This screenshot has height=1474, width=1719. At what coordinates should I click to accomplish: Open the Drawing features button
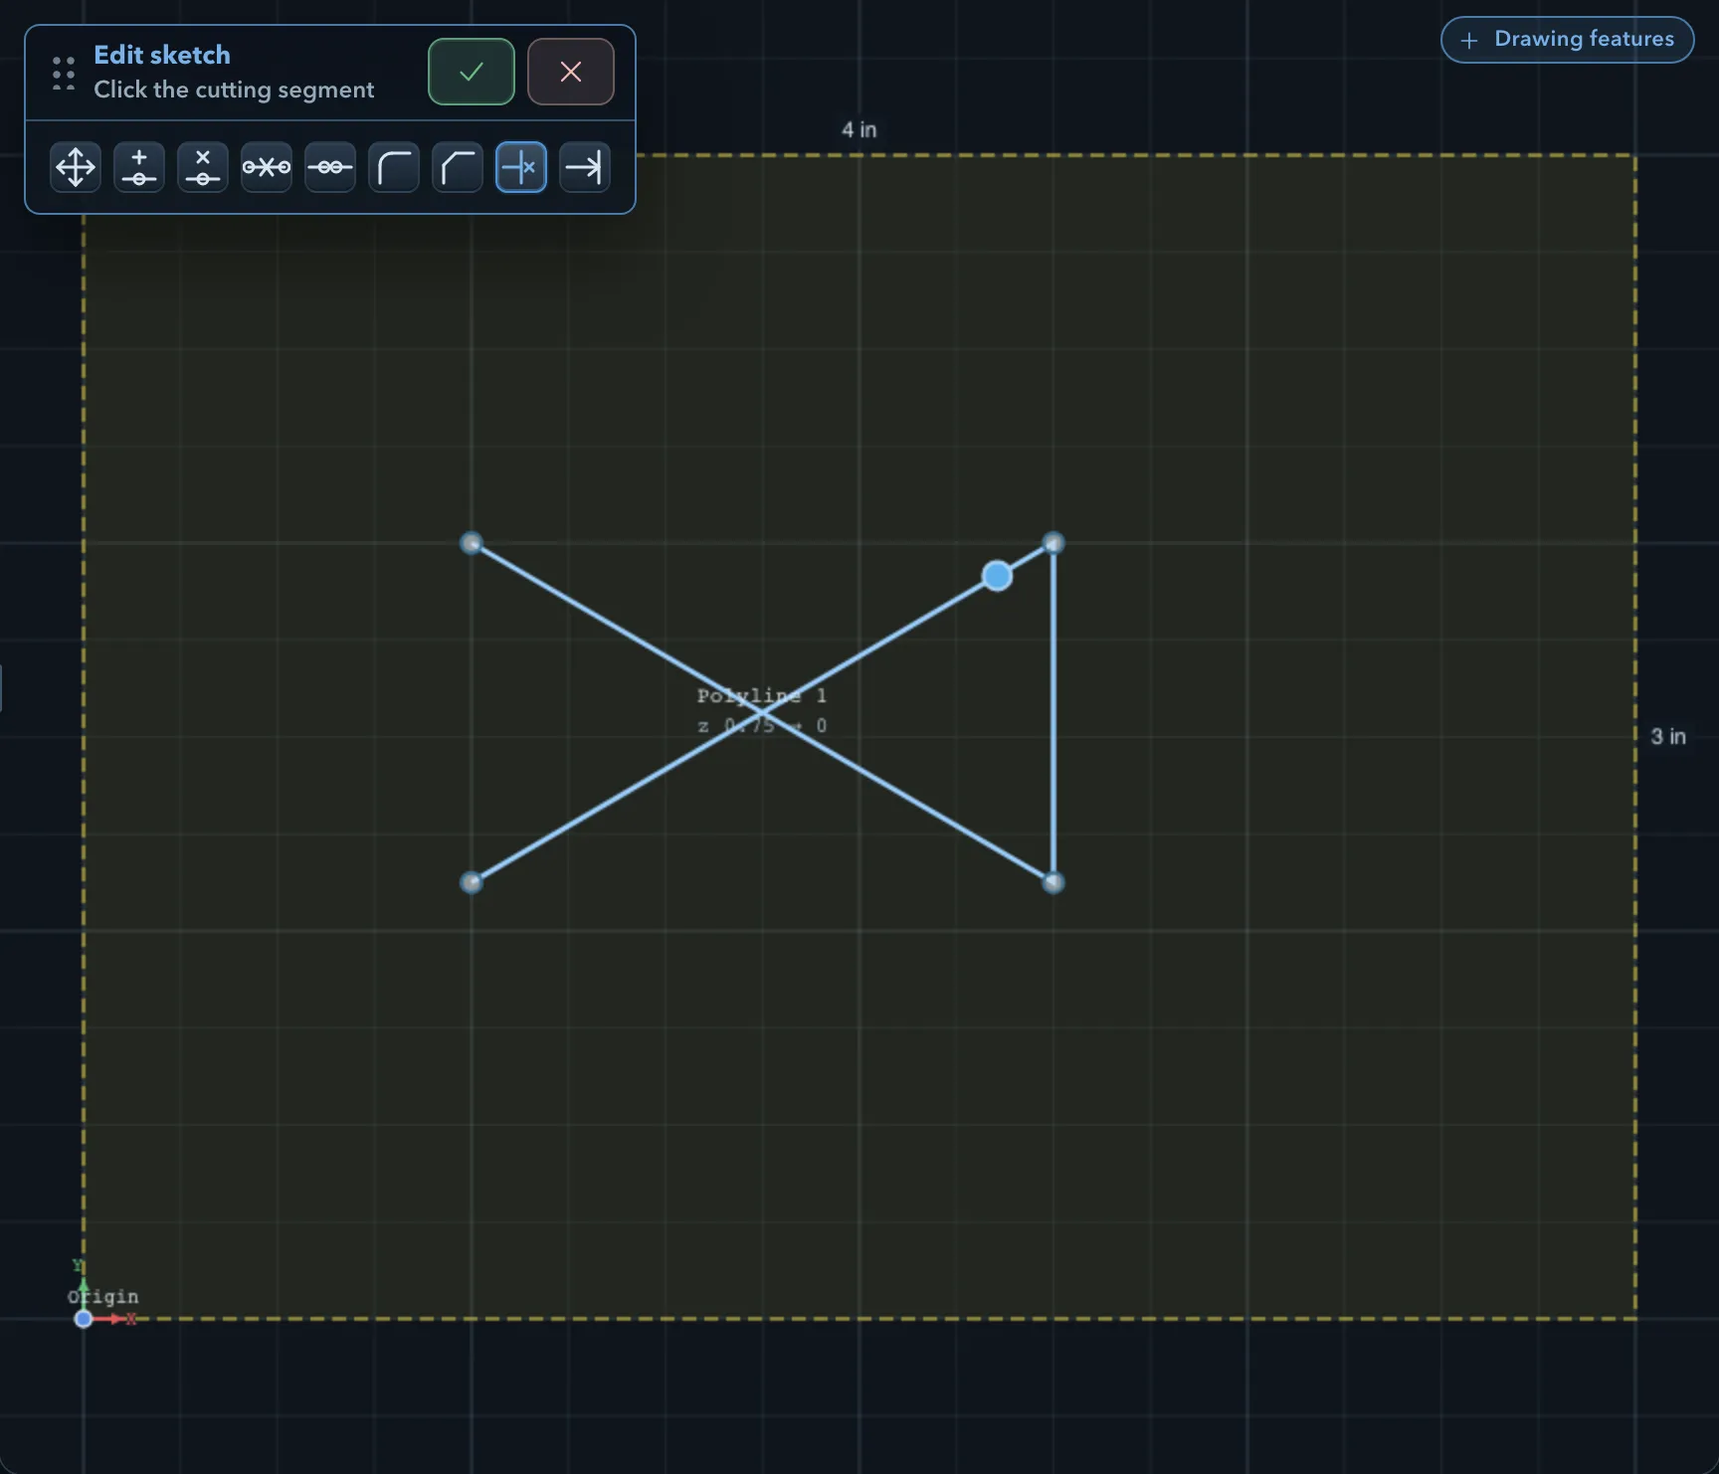(x=1568, y=40)
